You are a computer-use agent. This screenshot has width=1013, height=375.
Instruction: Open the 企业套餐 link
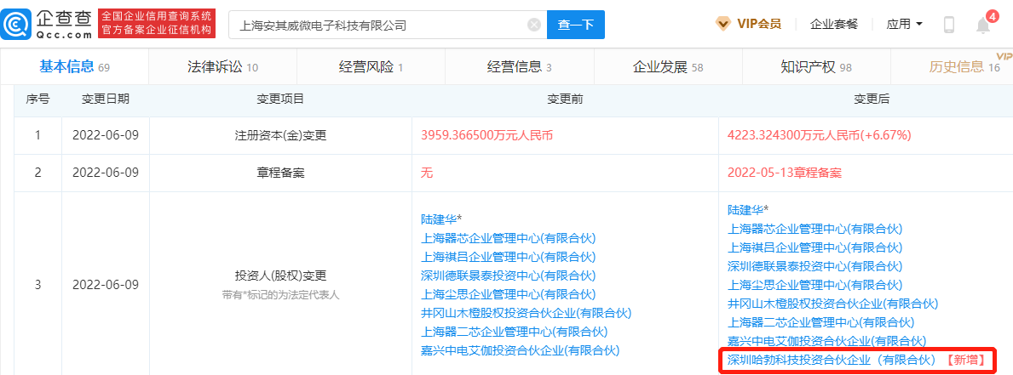click(x=834, y=25)
